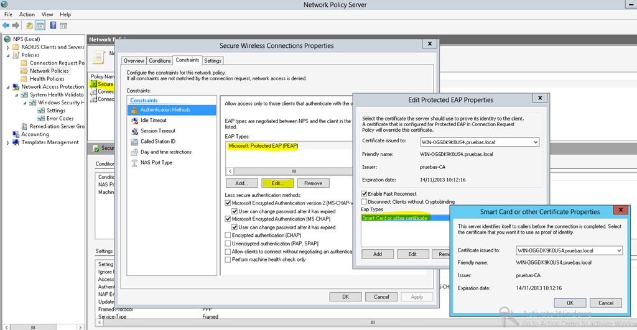Enable Disconnect Clients without Cryptobinding checkbox
637x330 pixels.
click(365, 201)
